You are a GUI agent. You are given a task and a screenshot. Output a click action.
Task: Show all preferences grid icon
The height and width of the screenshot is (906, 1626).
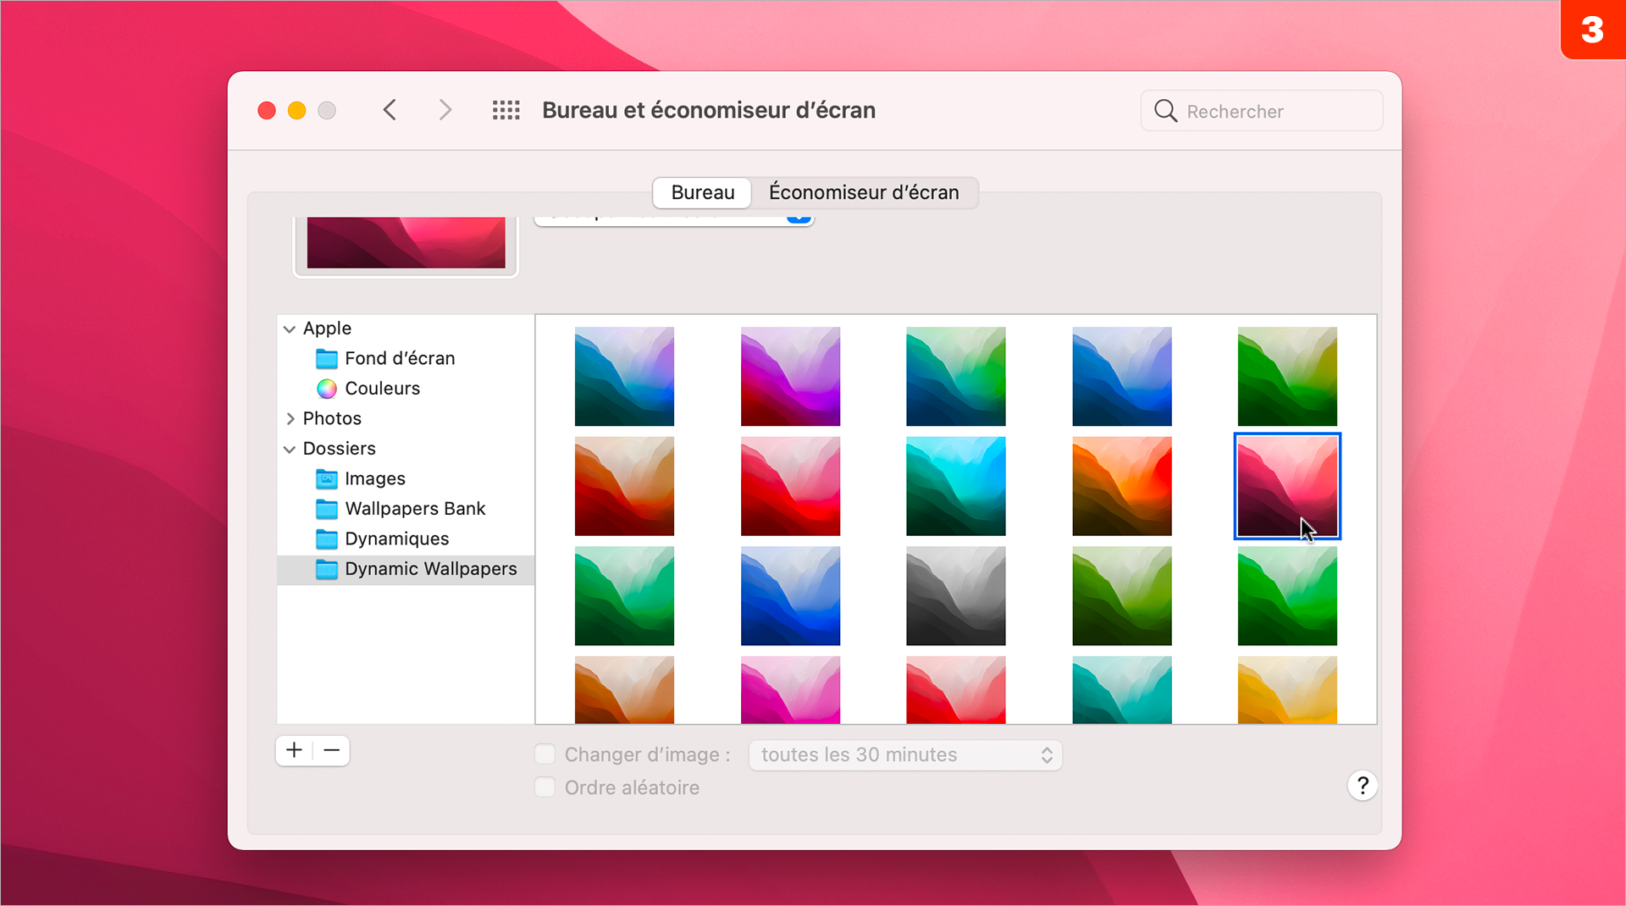(506, 110)
